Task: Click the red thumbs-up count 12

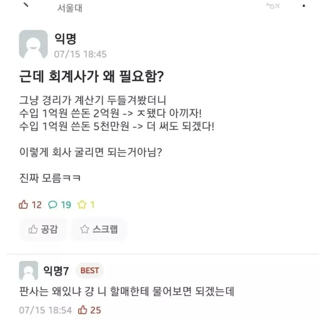Action: pyautogui.click(x=30, y=205)
